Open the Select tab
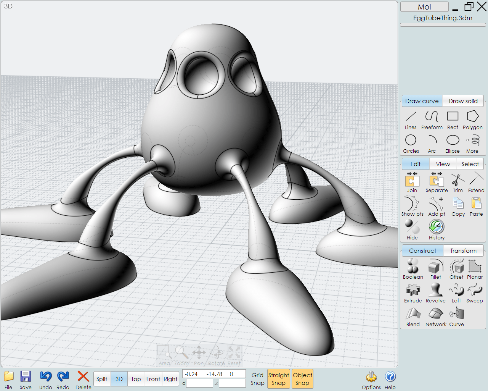Viewport: 488px width, 391px height. coord(470,164)
